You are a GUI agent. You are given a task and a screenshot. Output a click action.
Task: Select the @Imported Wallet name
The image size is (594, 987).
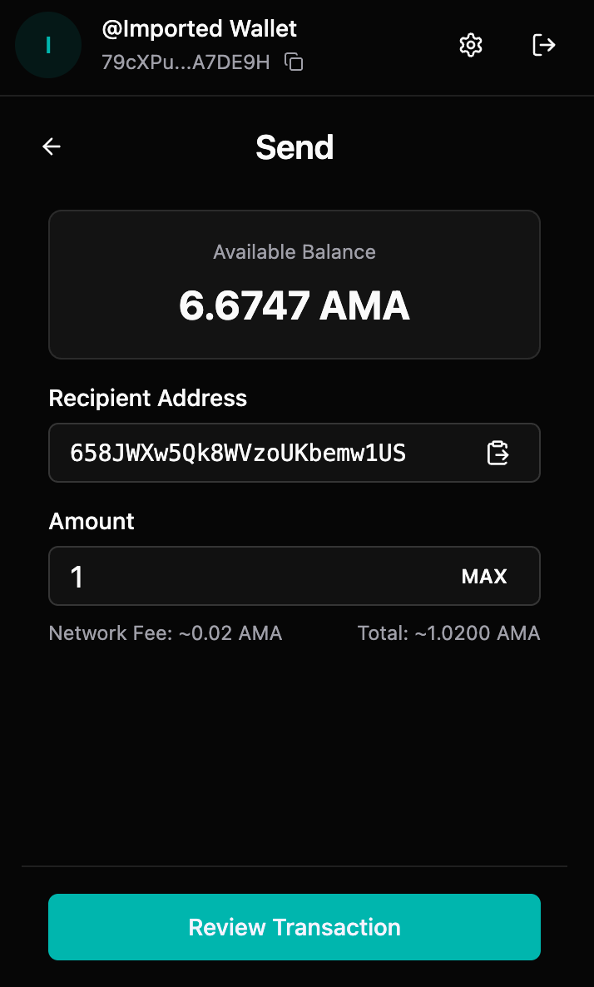click(x=199, y=28)
